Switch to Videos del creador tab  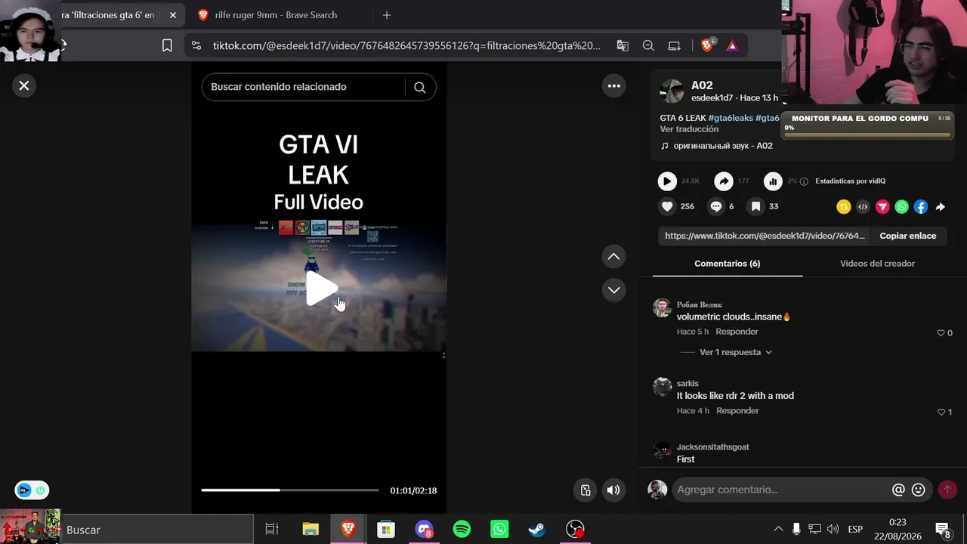pyautogui.click(x=877, y=264)
